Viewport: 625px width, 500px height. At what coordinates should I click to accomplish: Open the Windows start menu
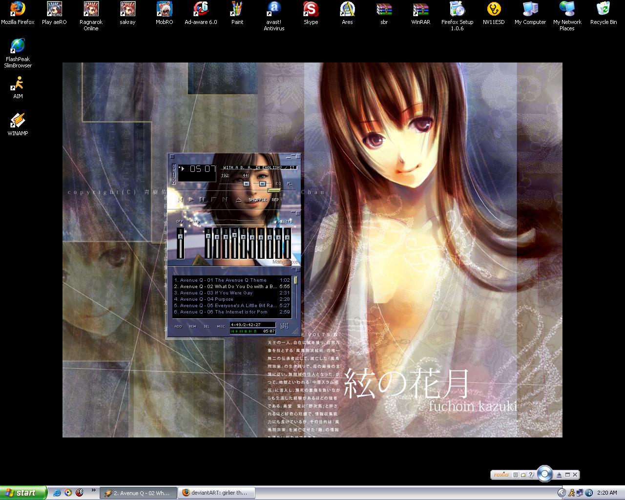coord(23,493)
